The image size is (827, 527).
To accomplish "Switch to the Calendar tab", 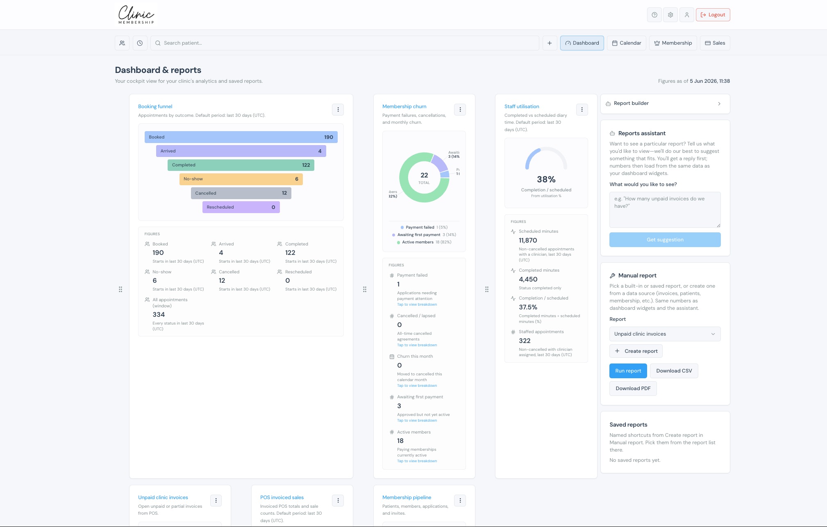I will tap(627, 43).
